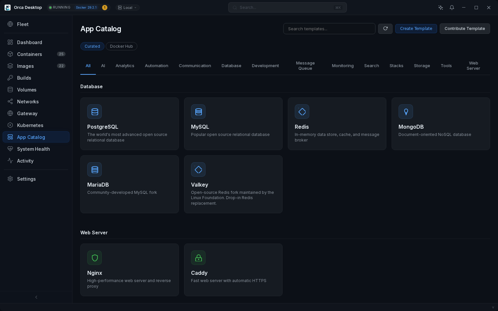Select the Docker Hub source filter
The image size is (498, 311).
pyautogui.click(x=122, y=46)
